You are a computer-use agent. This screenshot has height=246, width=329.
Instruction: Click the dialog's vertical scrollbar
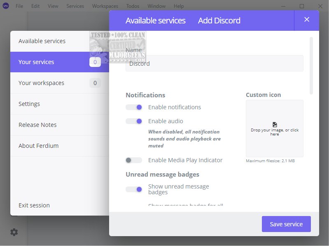pos(311,66)
